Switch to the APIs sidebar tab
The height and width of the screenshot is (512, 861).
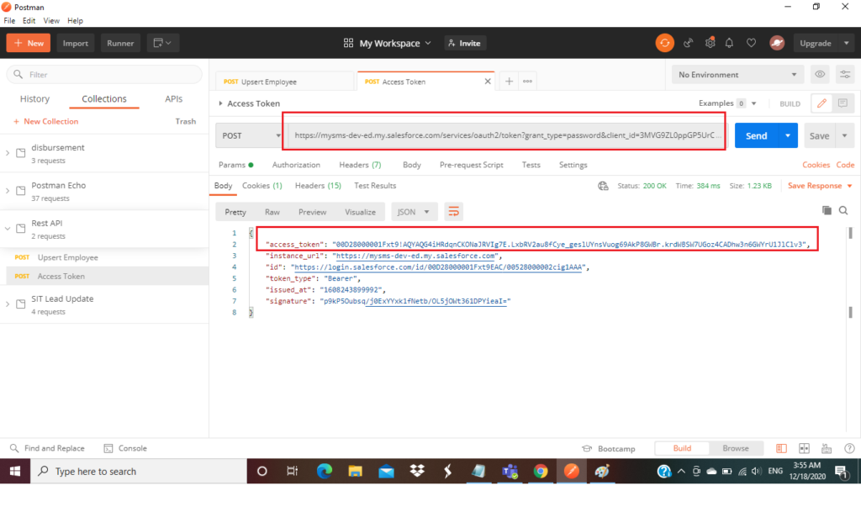pyautogui.click(x=173, y=98)
